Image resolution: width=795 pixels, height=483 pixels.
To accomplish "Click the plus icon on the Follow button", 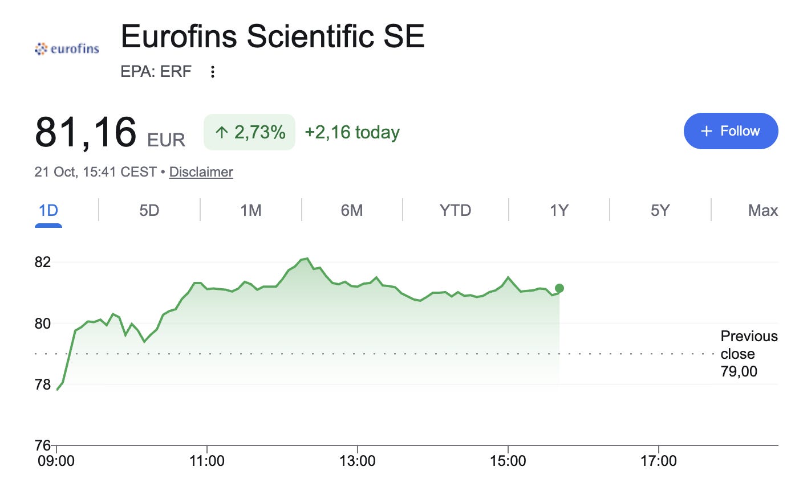I will pos(707,131).
